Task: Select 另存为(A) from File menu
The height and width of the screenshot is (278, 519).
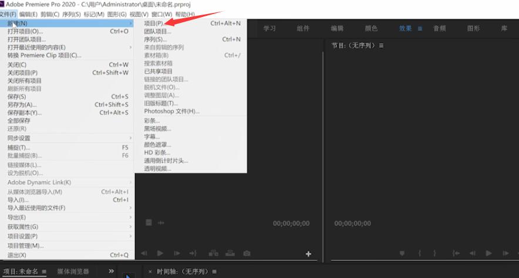Action: tap(68, 105)
